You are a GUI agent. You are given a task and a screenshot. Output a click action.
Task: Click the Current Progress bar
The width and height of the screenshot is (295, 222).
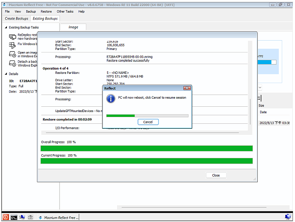click(147, 161)
